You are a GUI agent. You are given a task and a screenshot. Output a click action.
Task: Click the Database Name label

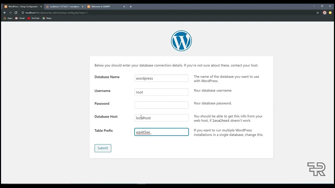pos(107,77)
